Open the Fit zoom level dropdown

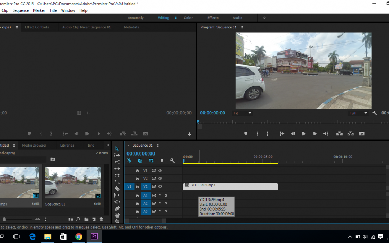[242, 113]
